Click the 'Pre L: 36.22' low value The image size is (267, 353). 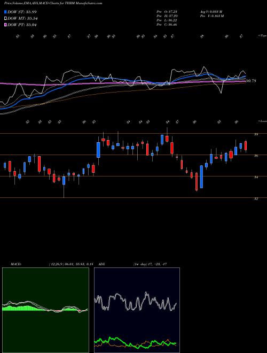(167, 20)
